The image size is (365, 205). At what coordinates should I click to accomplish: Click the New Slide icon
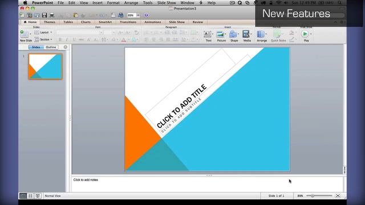click(24, 34)
